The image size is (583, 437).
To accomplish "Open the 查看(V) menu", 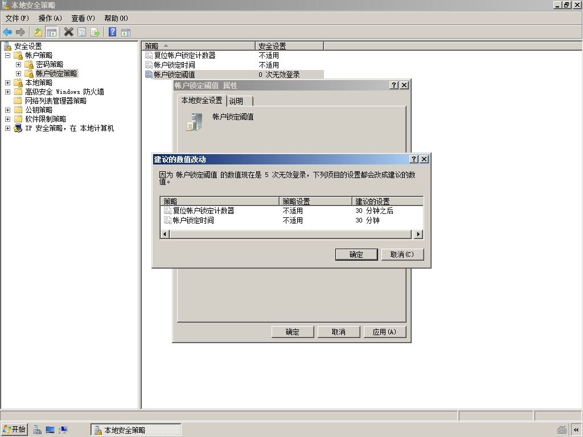I will (83, 18).
